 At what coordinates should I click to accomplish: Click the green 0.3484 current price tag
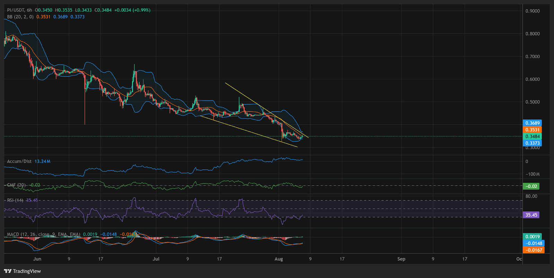pos(532,136)
